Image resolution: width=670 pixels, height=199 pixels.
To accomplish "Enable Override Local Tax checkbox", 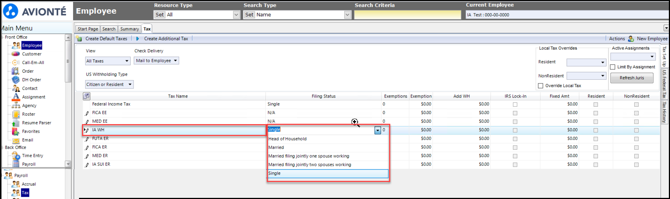I will (541, 86).
